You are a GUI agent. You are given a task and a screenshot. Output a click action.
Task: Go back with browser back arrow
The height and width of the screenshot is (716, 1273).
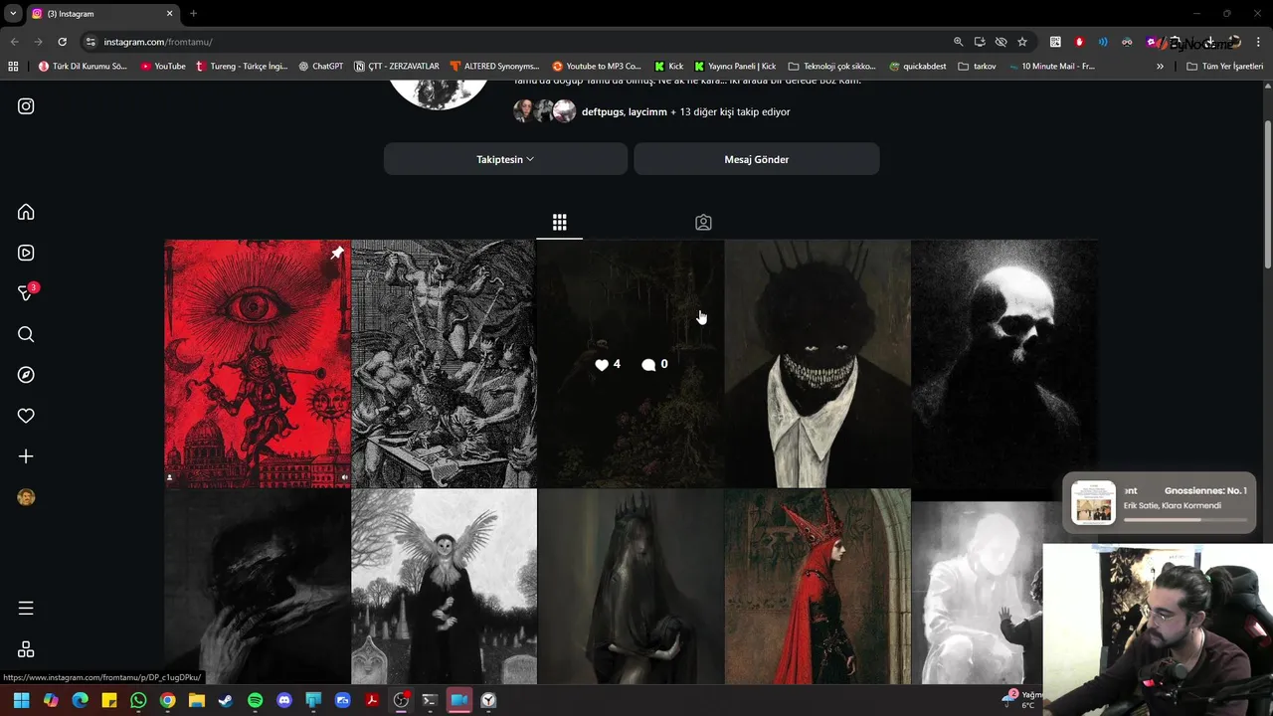14,42
